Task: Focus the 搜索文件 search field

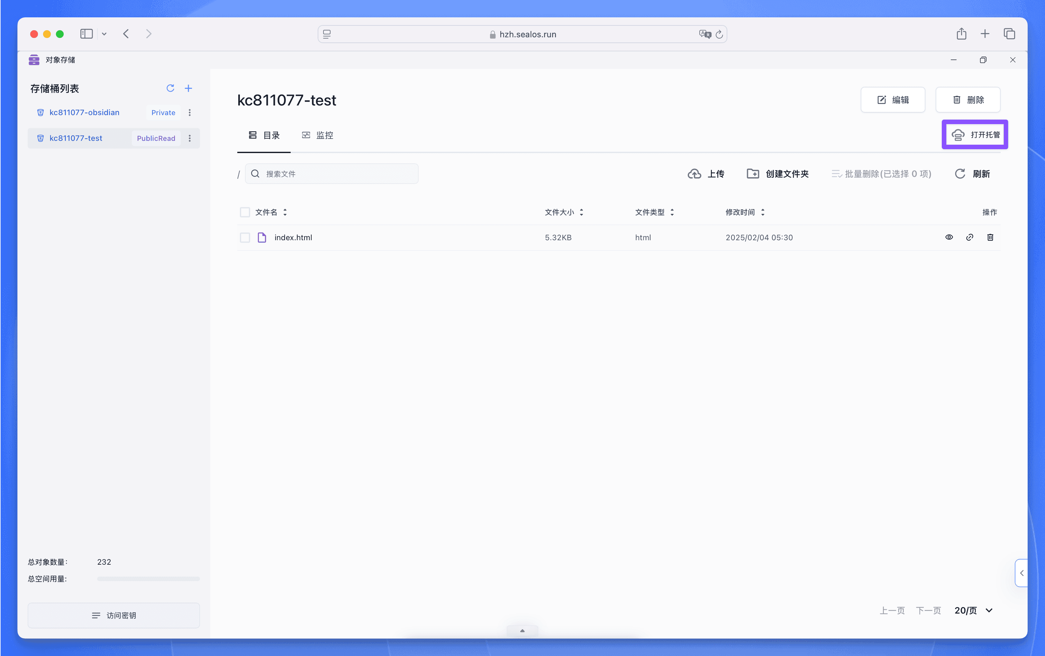Action: click(x=332, y=174)
